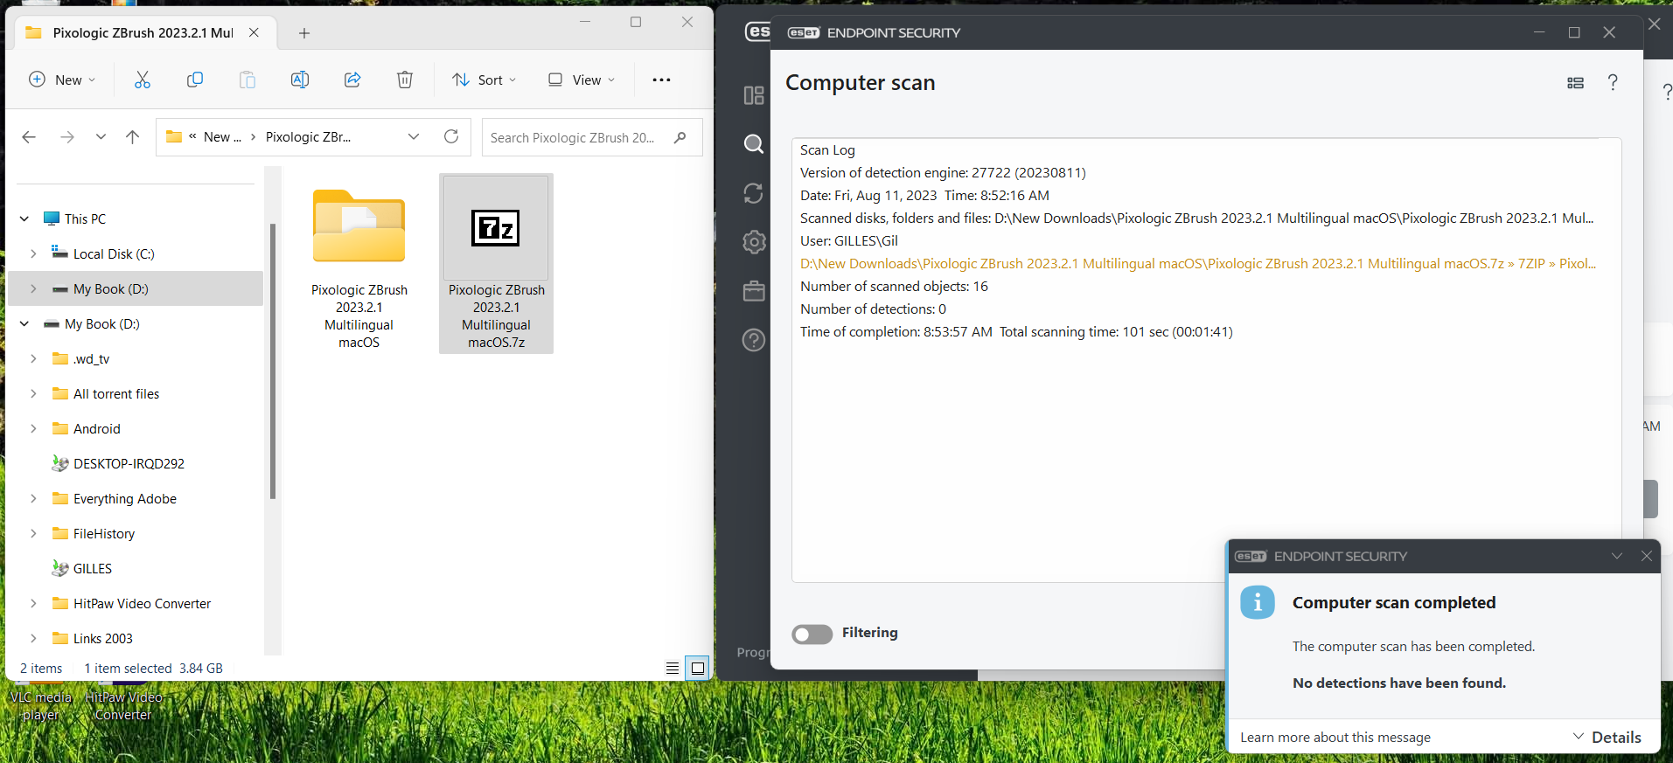1673x763 pixels.
Task: Go up one folder level arrow
Action: [x=132, y=137]
